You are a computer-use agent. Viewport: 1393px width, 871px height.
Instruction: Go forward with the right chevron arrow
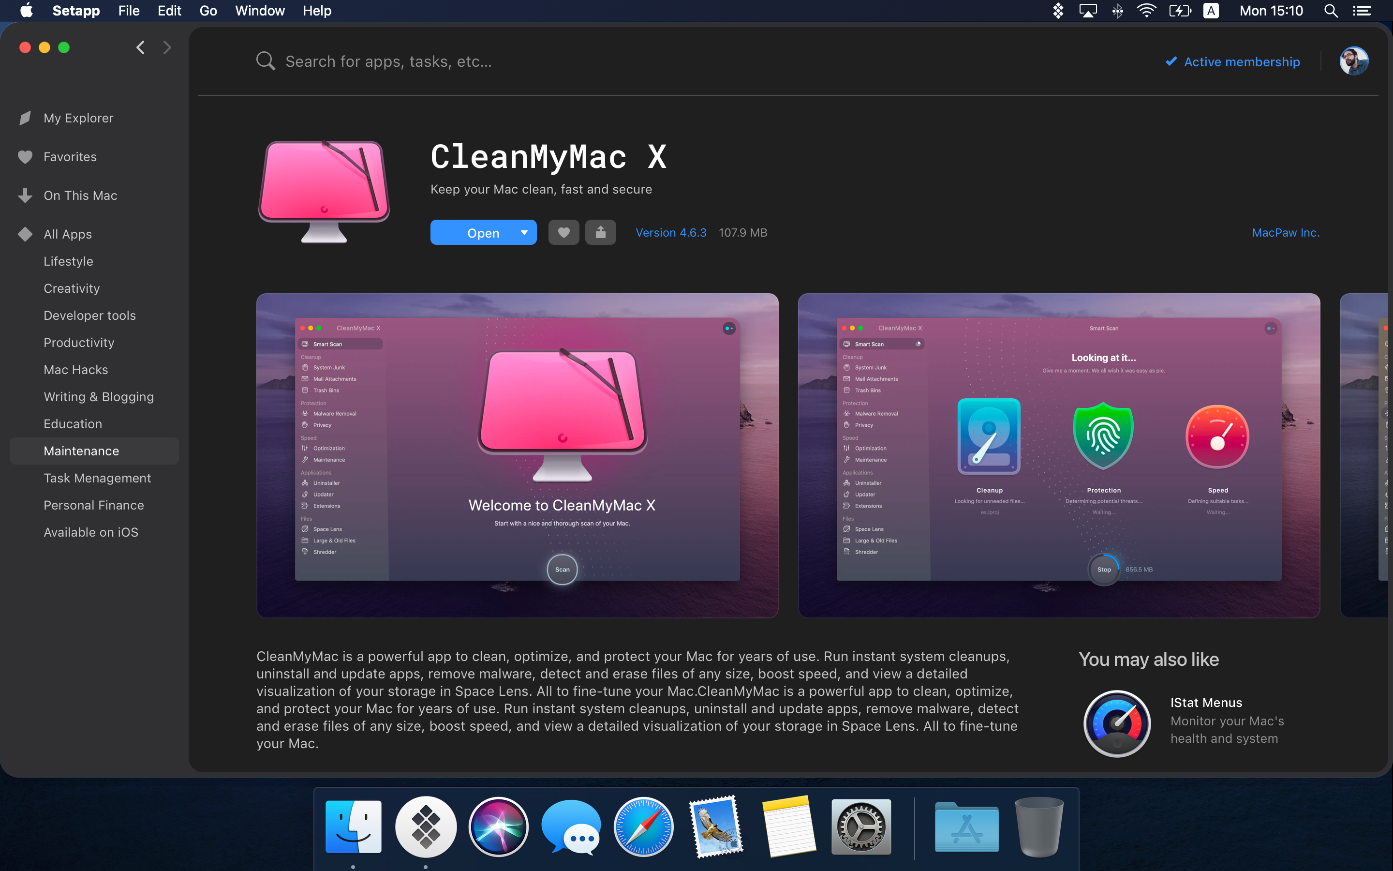tap(167, 47)
